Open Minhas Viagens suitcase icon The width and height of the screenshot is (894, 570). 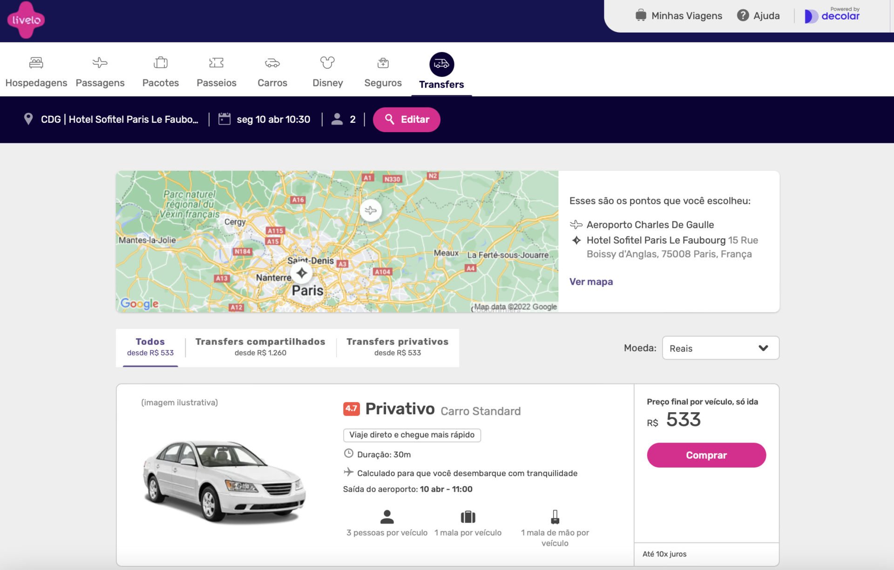pos(641,15)
